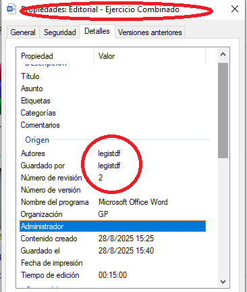Viewport: 247px width, 292px height.
Task: Click the scrollbar down arrow
Action: [x=223, y=282]
